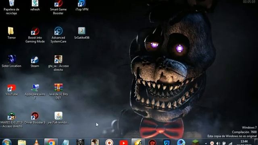Switch to Google Chrome in taskbar

click(x=51, y=142)
